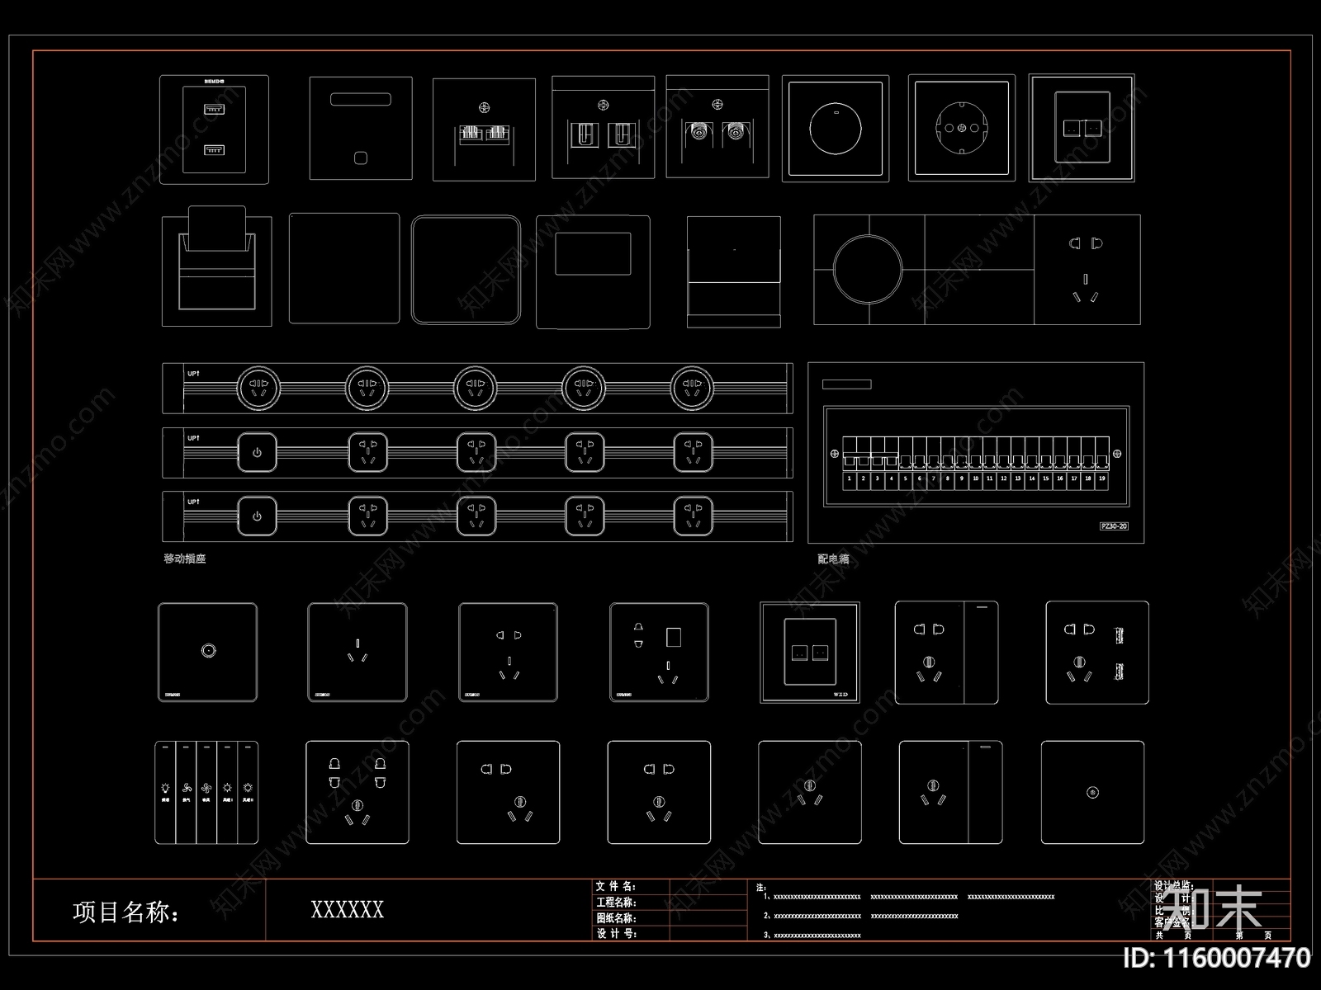Select dual data port panel beside Schuko socket

coord(1082,128)
